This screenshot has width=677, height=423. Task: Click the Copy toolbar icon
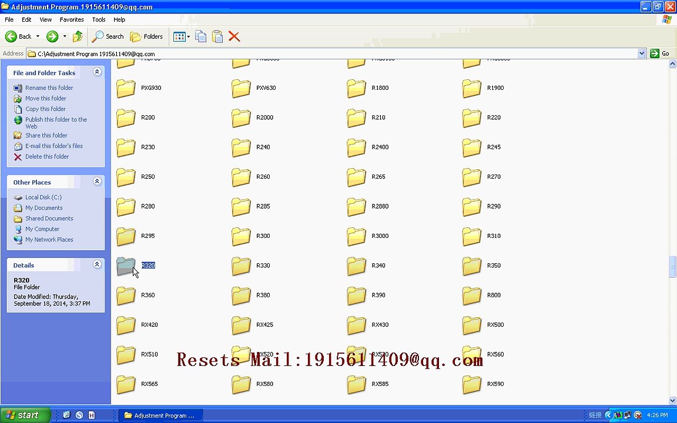[x=201, y=36]
